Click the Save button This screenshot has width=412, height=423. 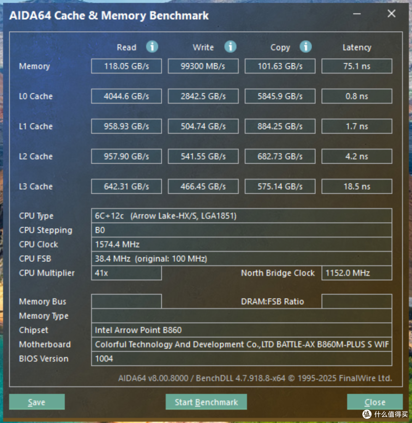point(37,402)
